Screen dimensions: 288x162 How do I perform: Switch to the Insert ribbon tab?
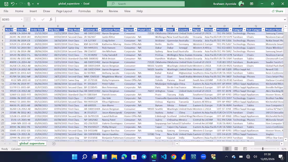pyautogui.click(x=33, y=11)
